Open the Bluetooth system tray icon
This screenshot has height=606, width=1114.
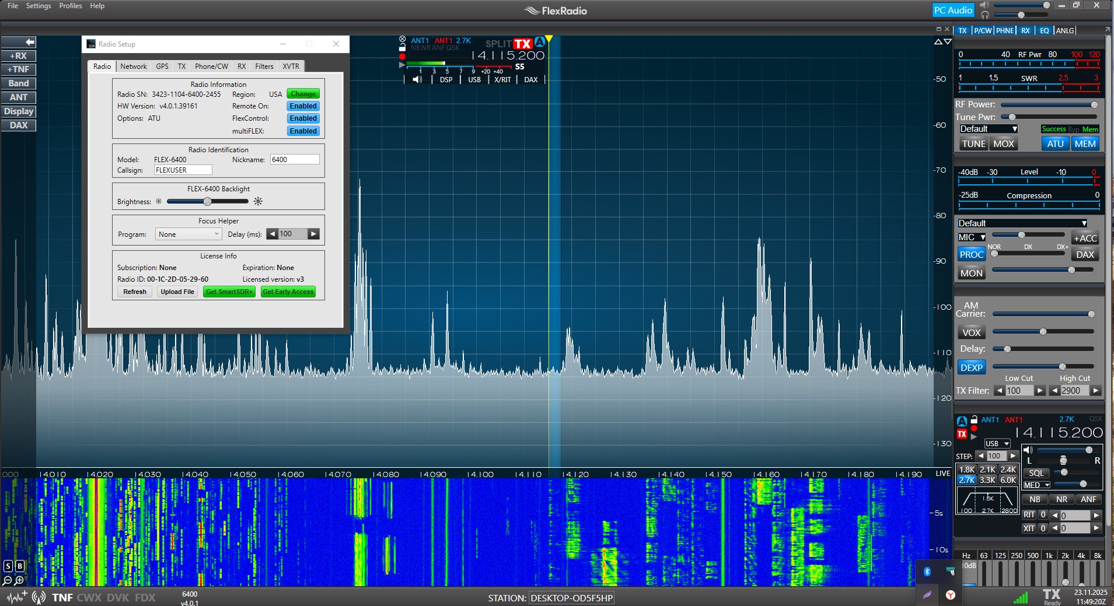click(x=927, y=572)
